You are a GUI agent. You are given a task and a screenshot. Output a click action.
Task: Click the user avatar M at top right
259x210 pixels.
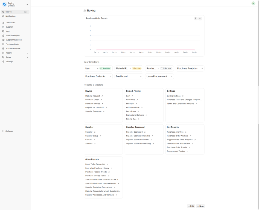coord(253,3)
